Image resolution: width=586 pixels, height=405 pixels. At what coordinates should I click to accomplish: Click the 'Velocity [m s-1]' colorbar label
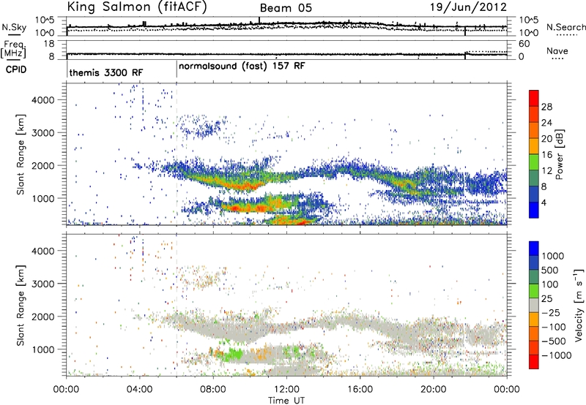(579, 305)
